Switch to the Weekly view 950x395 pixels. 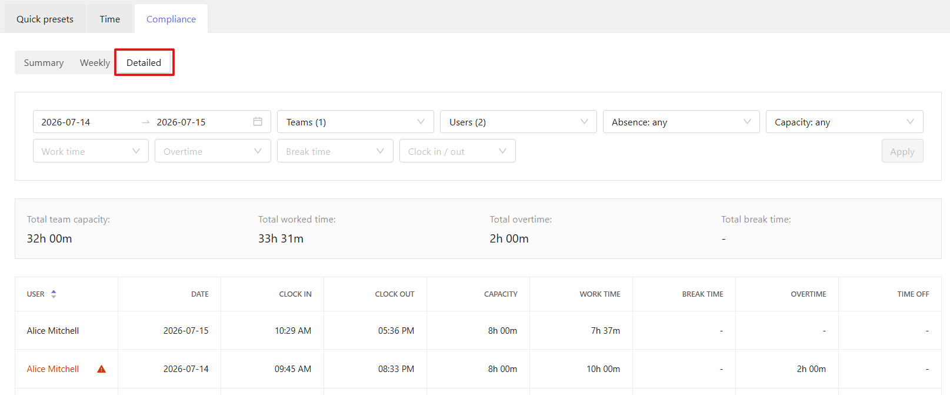[95, 62]
